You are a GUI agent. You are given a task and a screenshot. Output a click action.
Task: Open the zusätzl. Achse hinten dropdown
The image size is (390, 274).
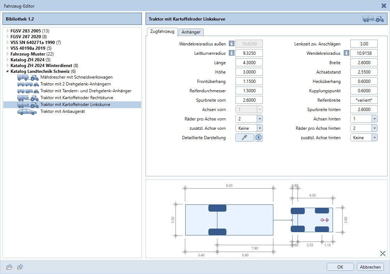[x=374, y=138]
